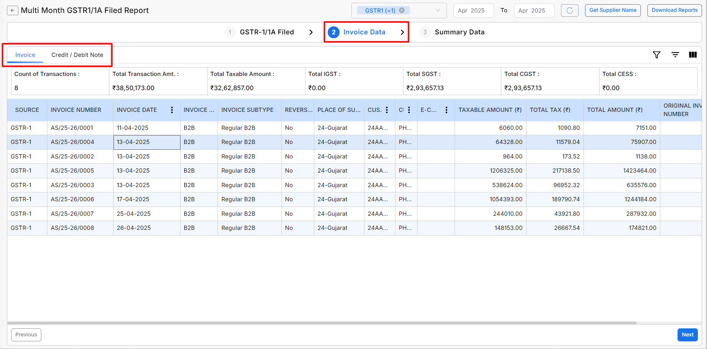Click the horizontal scrollbar under table
This screenshot has width=707, height=349.
321,323
